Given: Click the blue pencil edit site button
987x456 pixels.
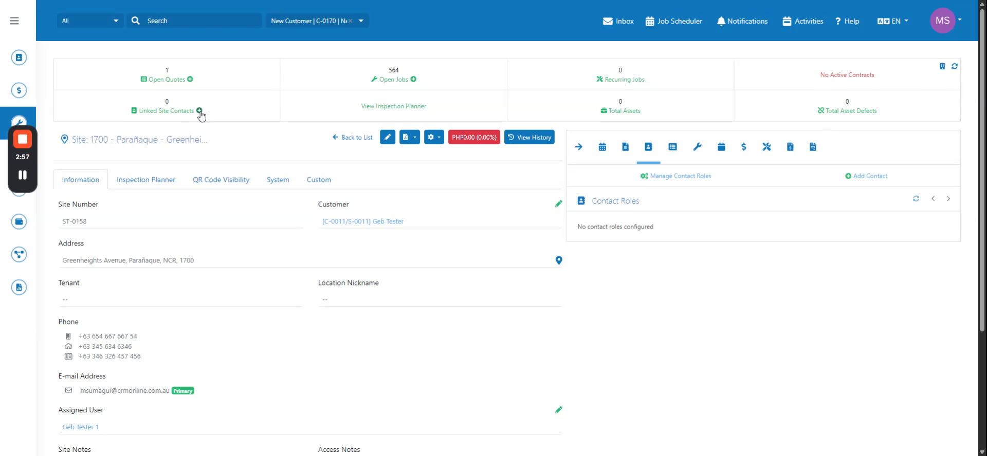Looking at the screenshot, I should pyautogui.click(x=388, y=137).
